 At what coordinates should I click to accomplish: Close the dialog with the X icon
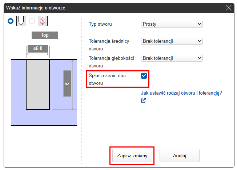[229, 8]
